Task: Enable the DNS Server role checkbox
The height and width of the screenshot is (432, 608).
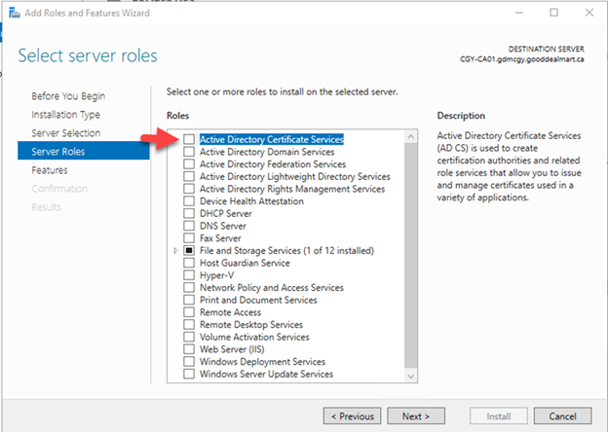Action: [189, 226]
